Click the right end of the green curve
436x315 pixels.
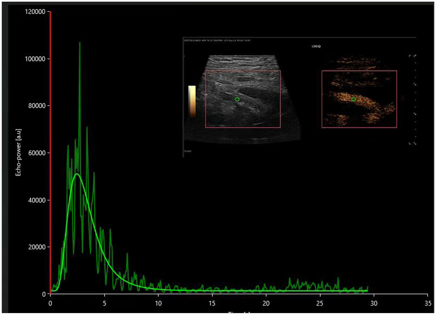pyautogui.click(x=367, y=288)
